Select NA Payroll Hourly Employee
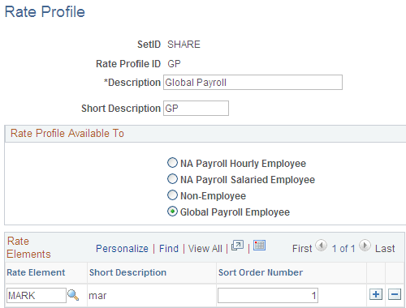This screenshot has width=406, height=308. pos(172,163)
